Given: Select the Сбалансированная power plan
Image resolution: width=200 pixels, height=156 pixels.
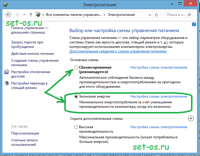Looking at the screenshot, I should tap(76, 67).
